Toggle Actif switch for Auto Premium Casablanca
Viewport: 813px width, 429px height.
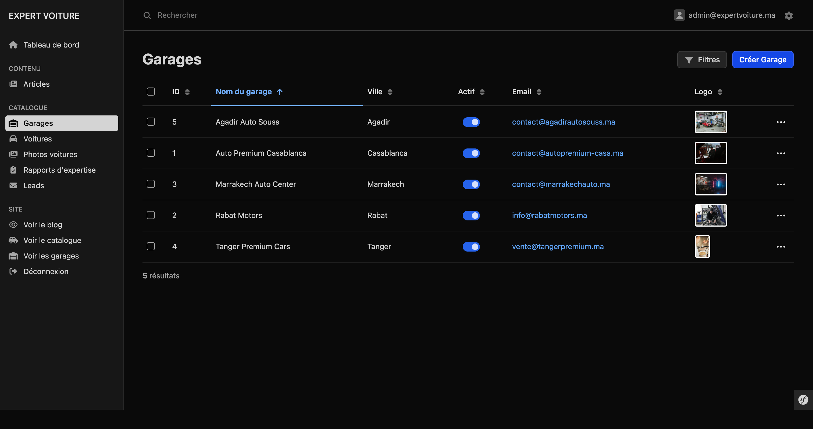[471, 153]
